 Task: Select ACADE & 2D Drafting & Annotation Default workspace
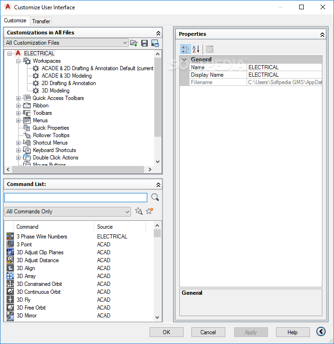[x=97, y=68]
